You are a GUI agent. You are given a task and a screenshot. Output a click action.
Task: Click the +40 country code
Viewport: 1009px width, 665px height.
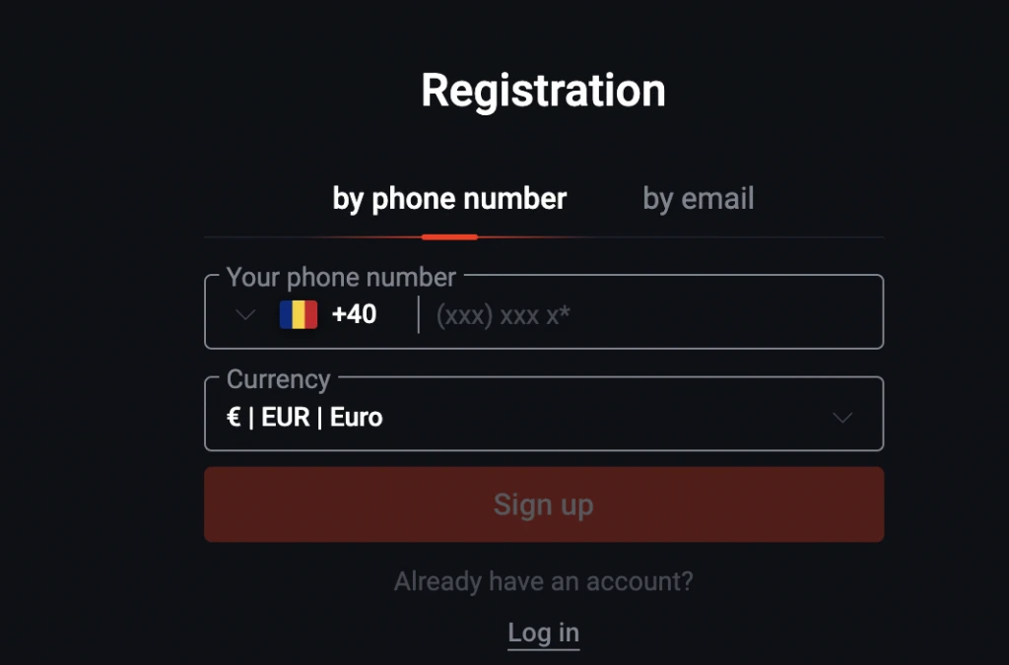(x=354, y=315)
